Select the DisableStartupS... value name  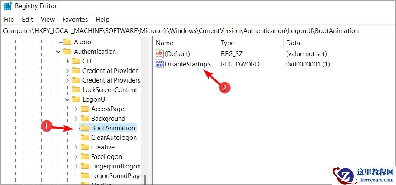(189, 64)
